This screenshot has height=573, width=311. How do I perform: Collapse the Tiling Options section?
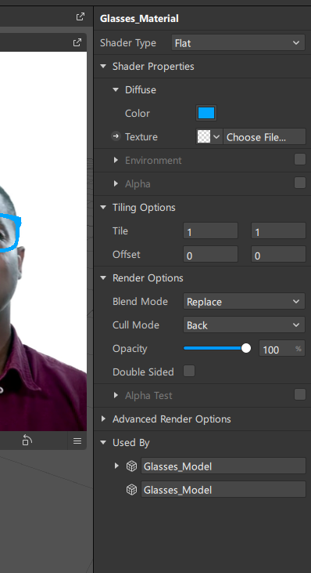coord(103,207)
